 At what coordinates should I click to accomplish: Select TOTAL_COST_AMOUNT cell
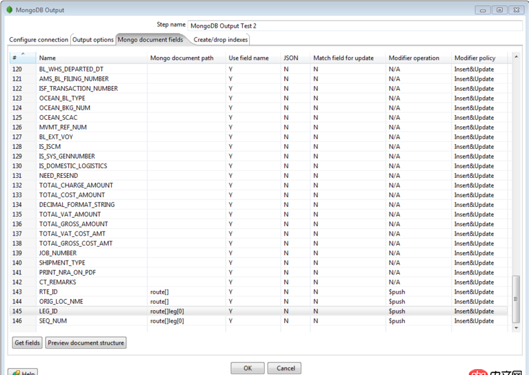(x=91, y=194)
